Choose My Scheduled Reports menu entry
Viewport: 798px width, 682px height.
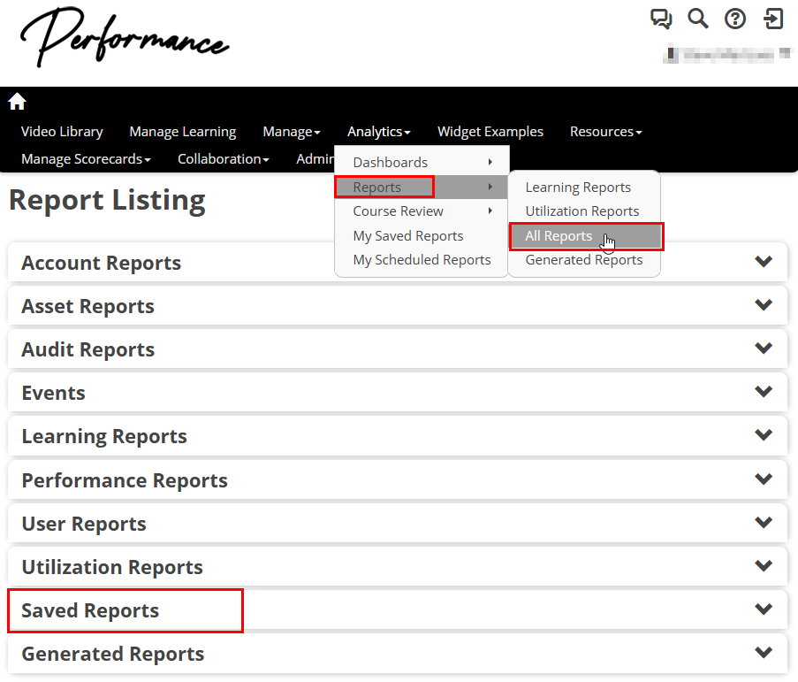(422, 260)
